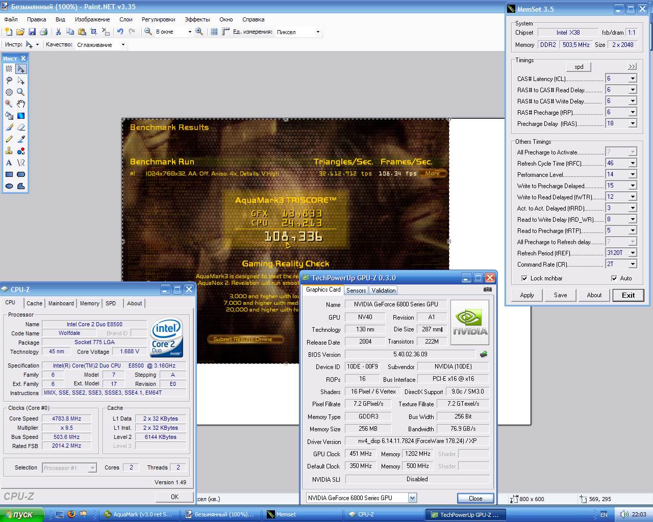
Task: Select the Paintbrush tool
Action: (9, 127)
